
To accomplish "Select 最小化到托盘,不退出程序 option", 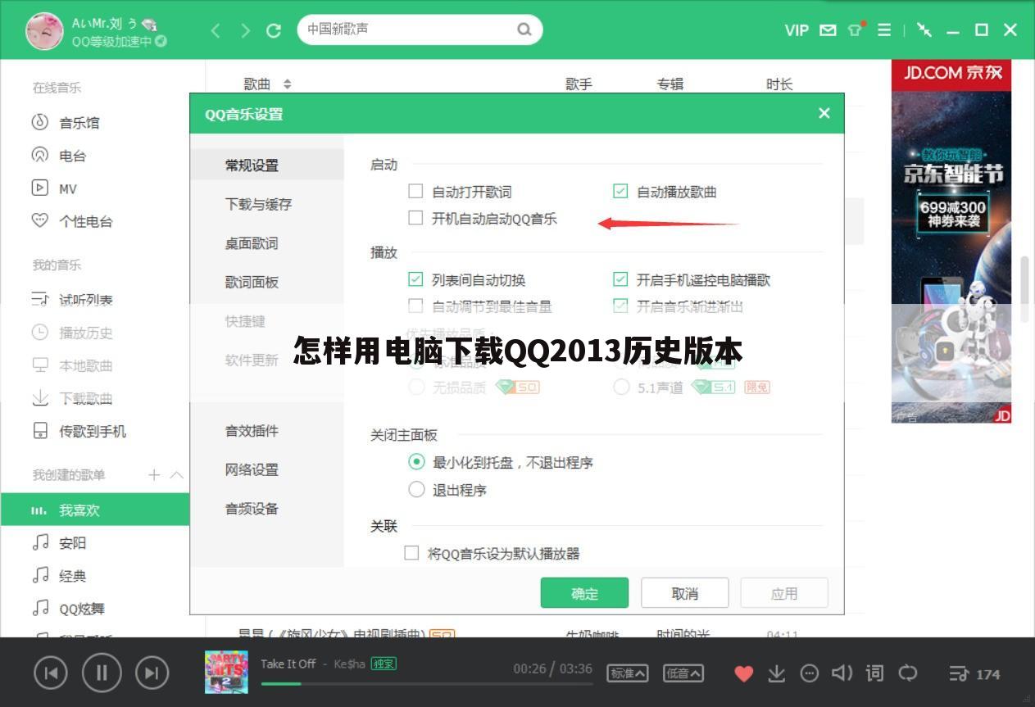I will coord(416,462).
